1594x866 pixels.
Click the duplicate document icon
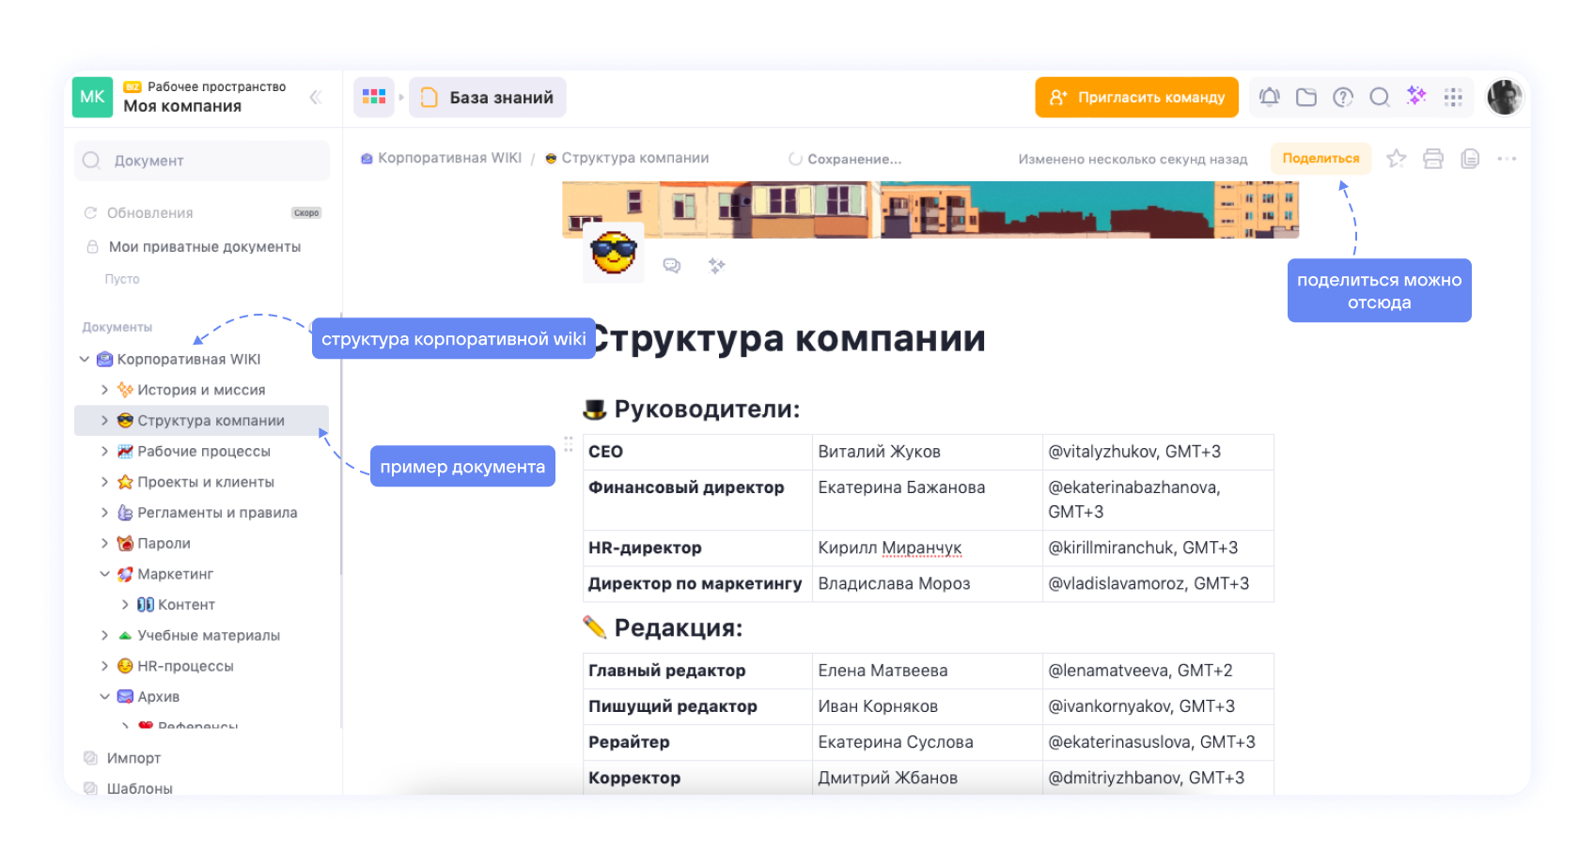coord(1469,159)
